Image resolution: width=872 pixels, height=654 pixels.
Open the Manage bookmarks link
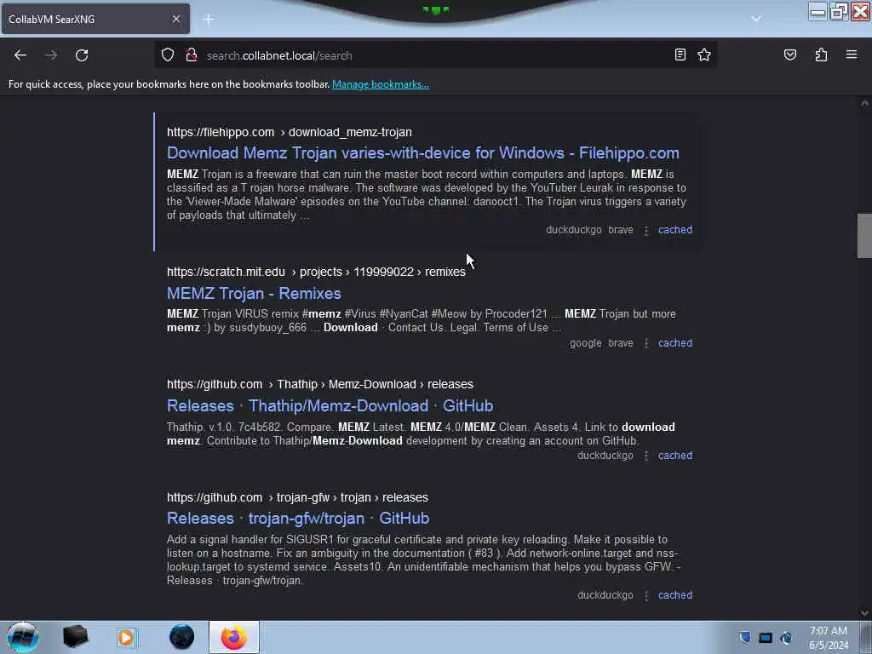[x=381, y=84]
